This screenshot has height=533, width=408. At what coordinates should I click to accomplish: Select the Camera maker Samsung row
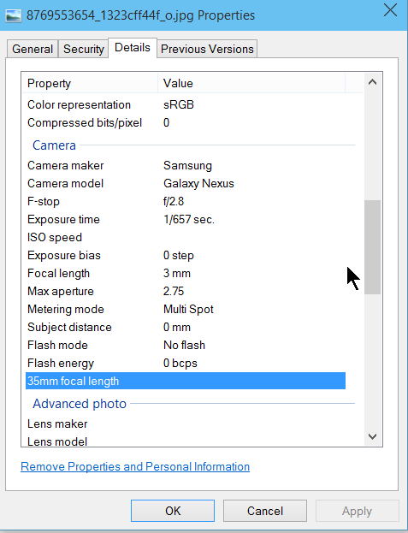point(186,165)
